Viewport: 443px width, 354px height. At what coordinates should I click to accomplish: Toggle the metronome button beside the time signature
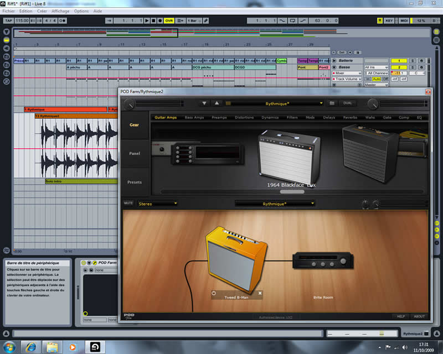[x=63, y=20]
